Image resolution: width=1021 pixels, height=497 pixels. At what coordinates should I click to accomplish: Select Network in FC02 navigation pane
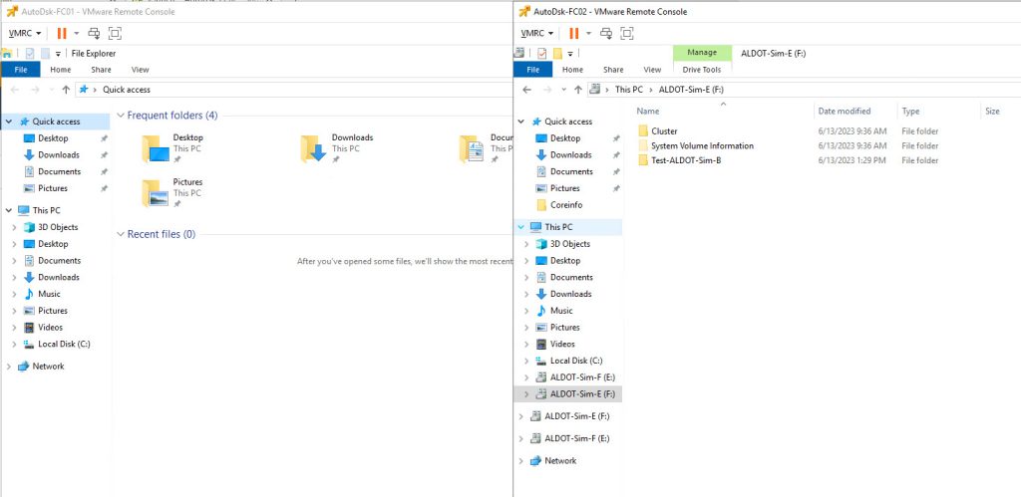[560, 460]
